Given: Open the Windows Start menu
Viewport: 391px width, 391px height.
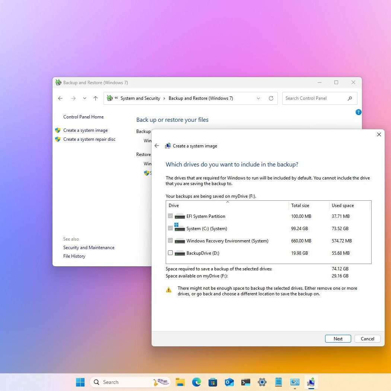Looking at the screenshot, I should click(80, 382).
